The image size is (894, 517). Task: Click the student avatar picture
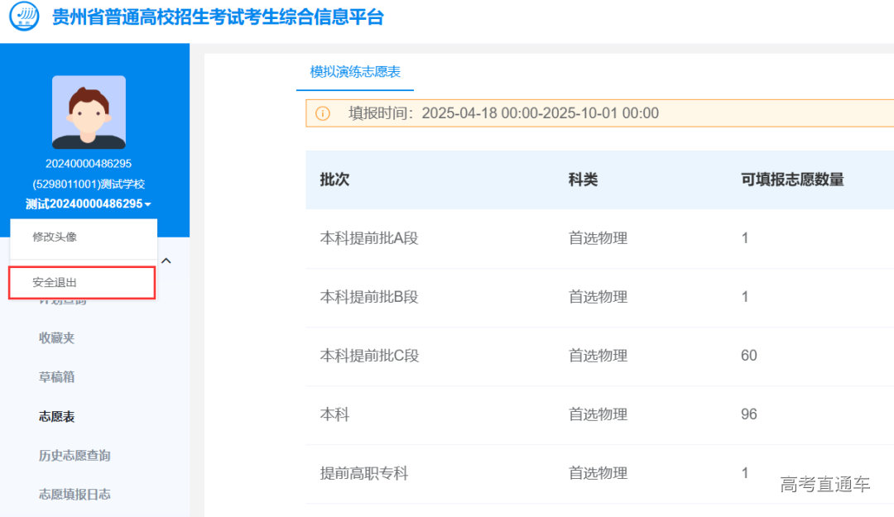click(x=89, y=110)
